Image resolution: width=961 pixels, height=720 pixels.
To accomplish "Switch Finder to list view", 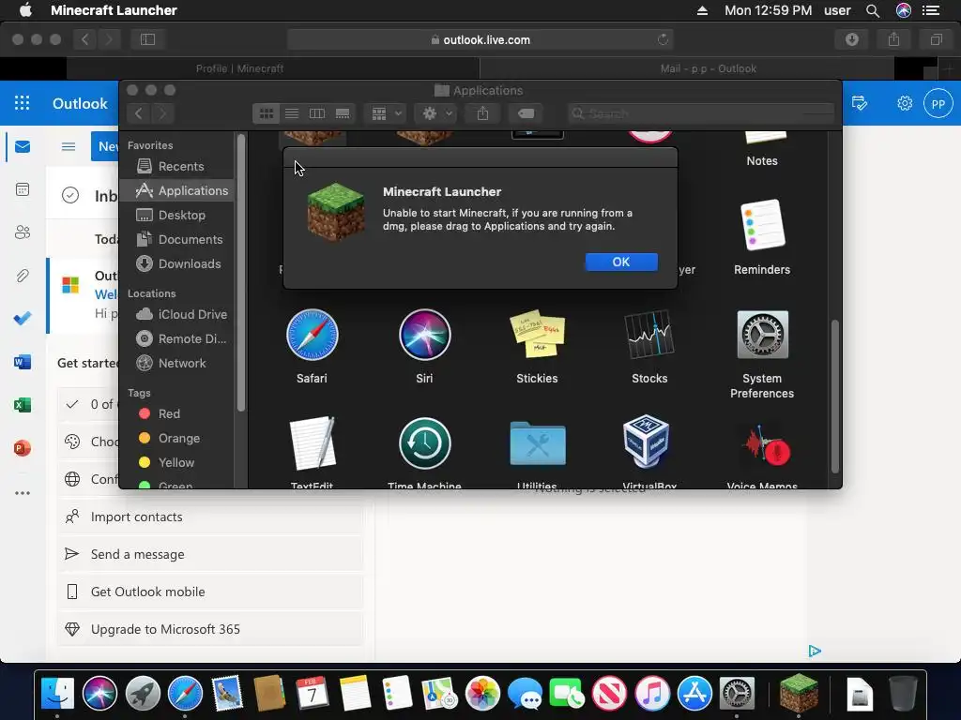I will [x=292, y=113].
